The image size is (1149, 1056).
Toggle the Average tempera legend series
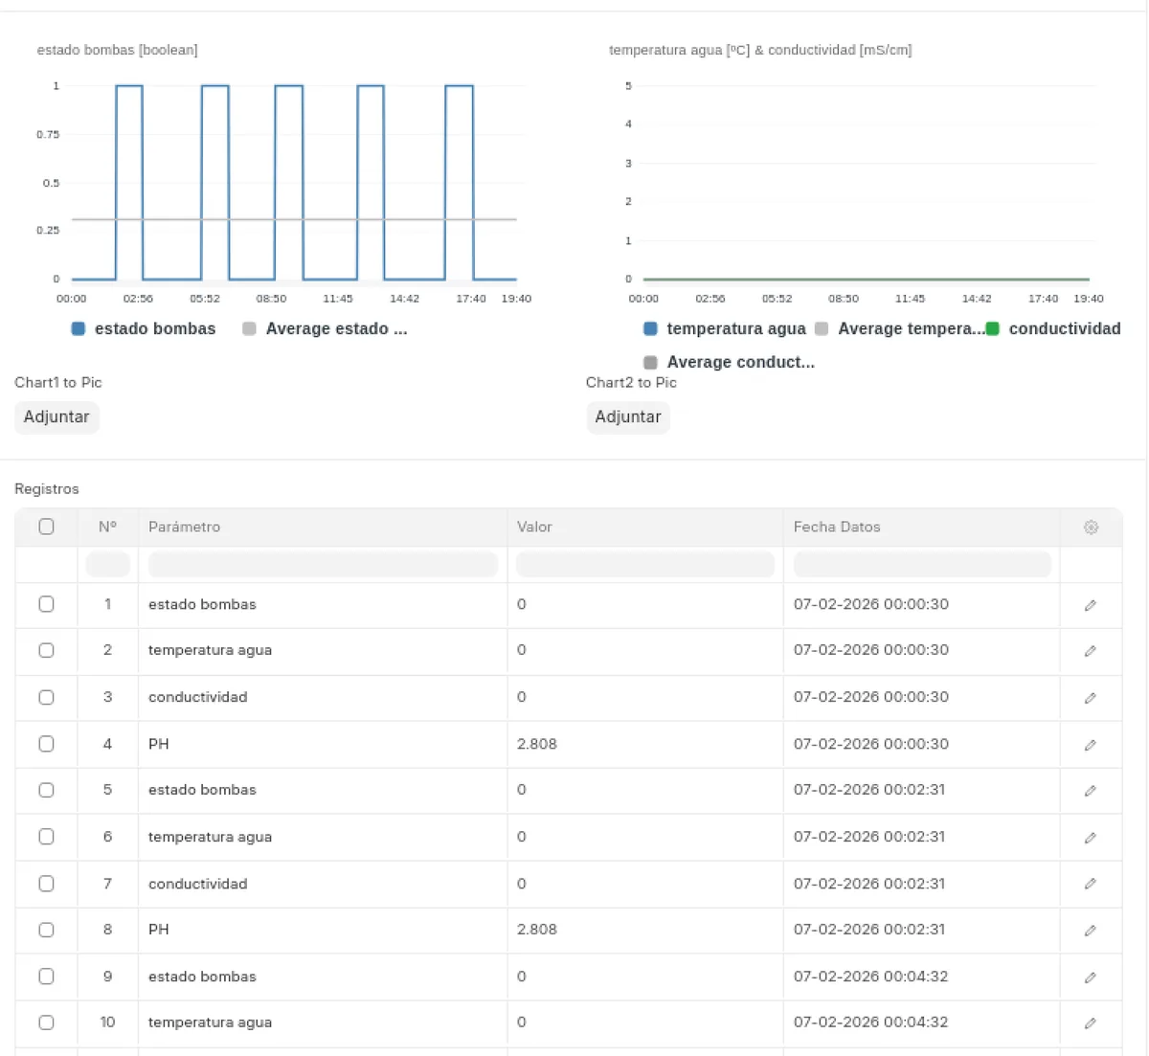coord(821,328)
